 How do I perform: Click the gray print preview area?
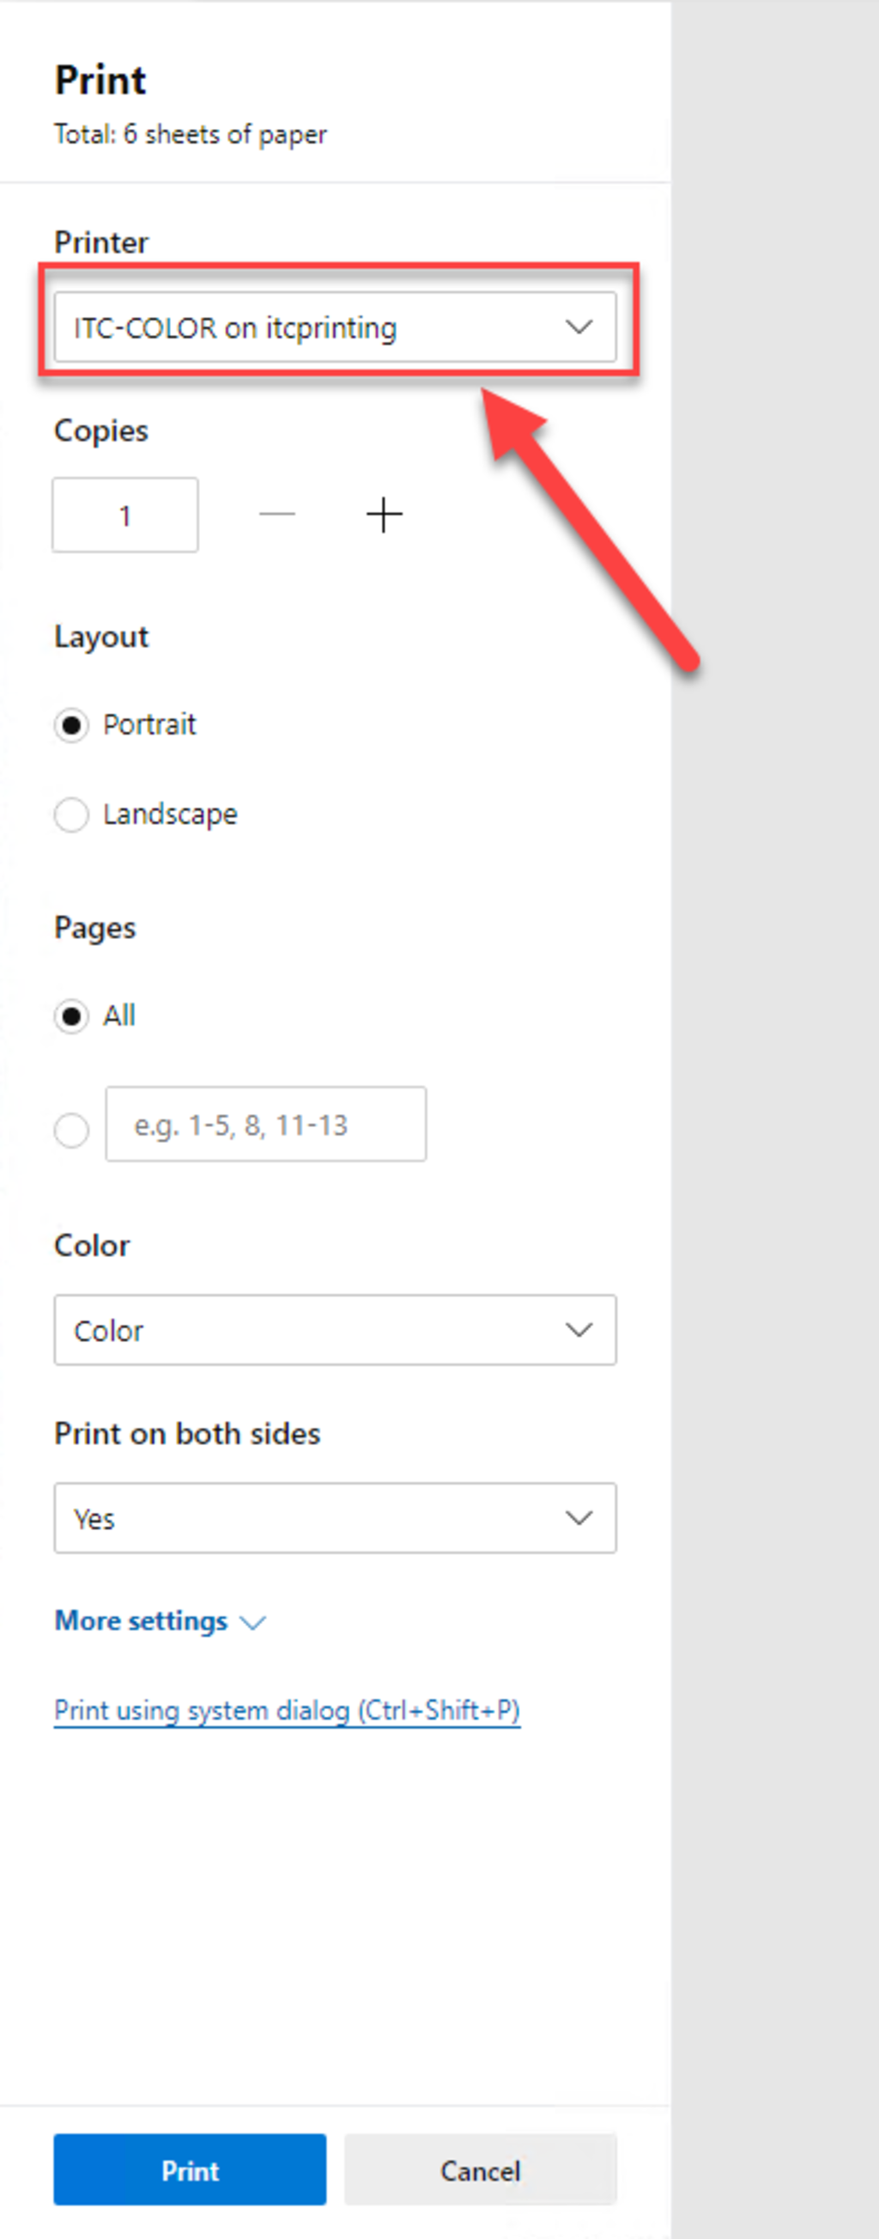(x=775, y=1119)
